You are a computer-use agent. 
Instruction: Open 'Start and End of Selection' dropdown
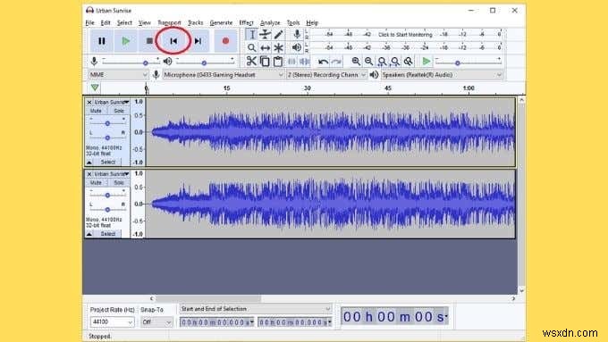point(255,309)
